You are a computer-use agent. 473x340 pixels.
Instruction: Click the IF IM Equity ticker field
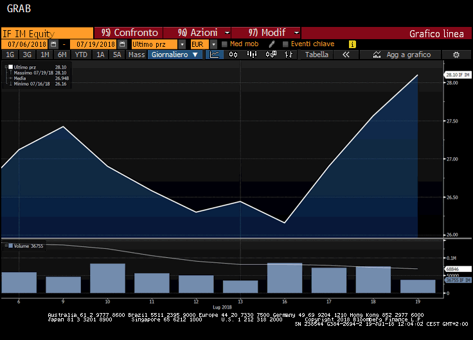(x=46, y=33)
